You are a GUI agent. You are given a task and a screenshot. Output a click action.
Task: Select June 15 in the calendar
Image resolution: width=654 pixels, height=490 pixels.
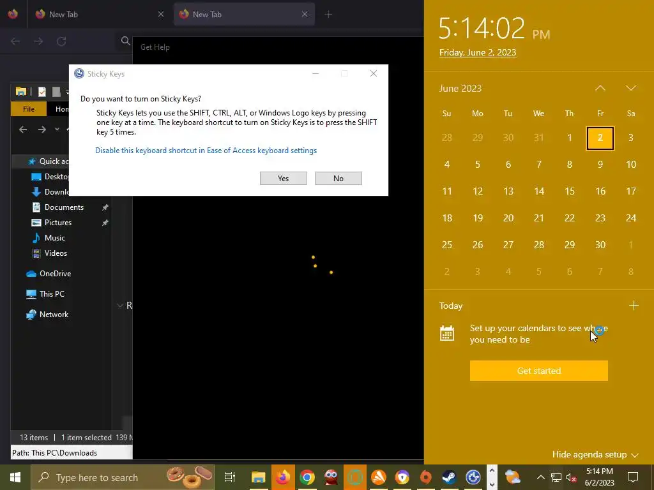569,191
